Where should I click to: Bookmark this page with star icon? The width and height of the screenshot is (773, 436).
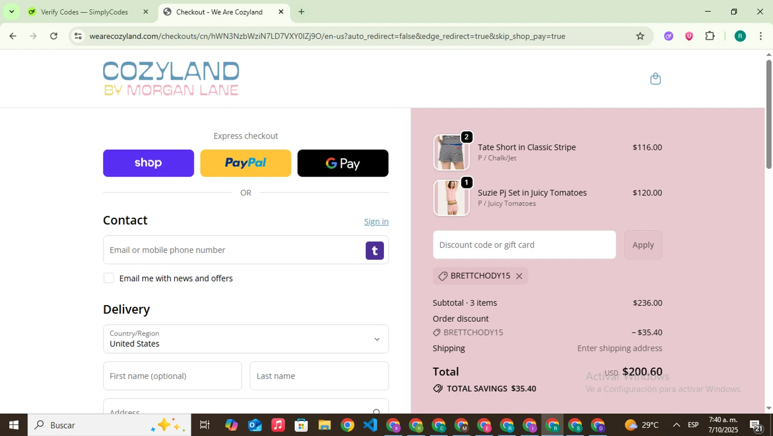coord(640,36)
